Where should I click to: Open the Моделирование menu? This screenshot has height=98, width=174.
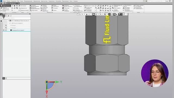coord(28,1)
